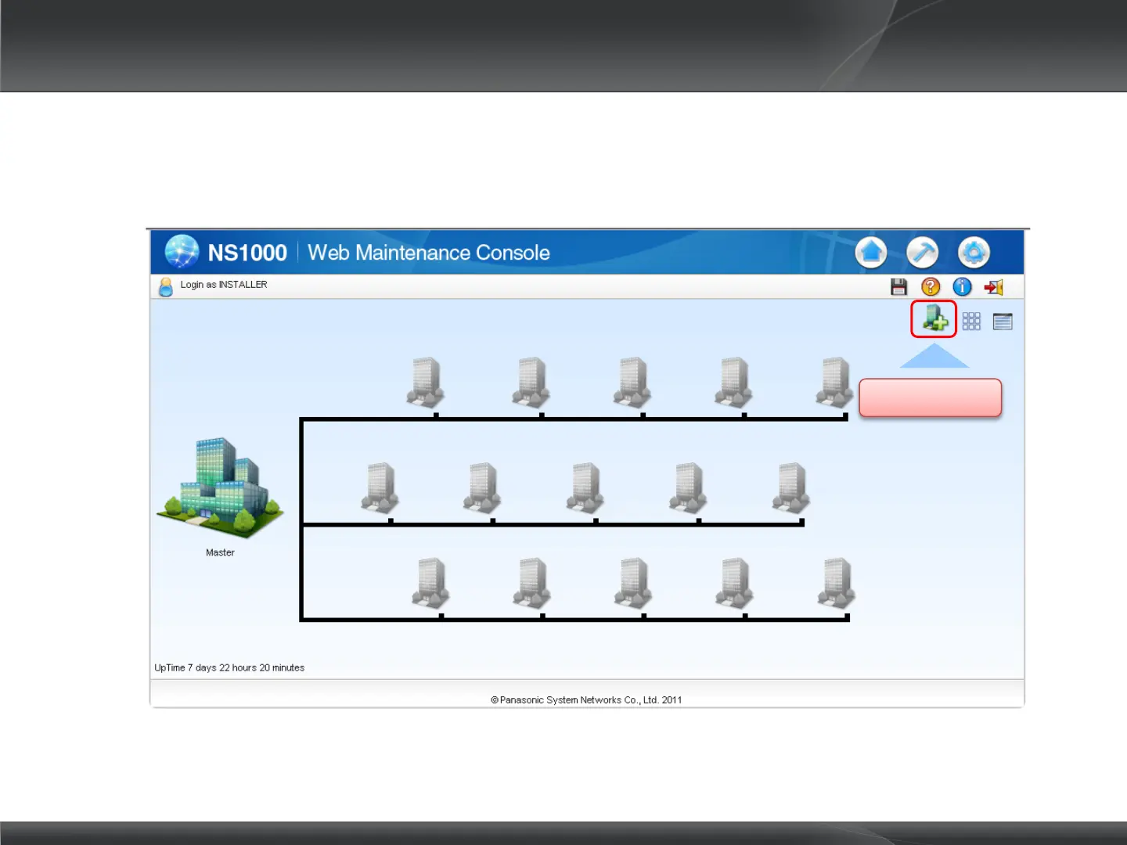Image resolution: width=1127 pixels, height=845 pixels.
Task: Click the blue information icon
Action: [x=962, y=287]
